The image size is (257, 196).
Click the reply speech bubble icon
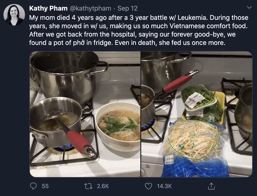click(34, 186)
